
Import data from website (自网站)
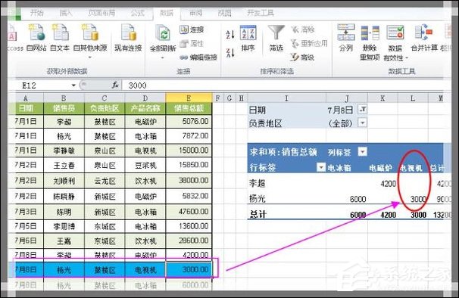(36, 39)
